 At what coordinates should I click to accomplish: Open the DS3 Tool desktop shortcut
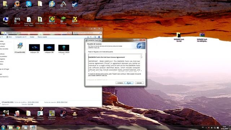(x=17, y=21)
